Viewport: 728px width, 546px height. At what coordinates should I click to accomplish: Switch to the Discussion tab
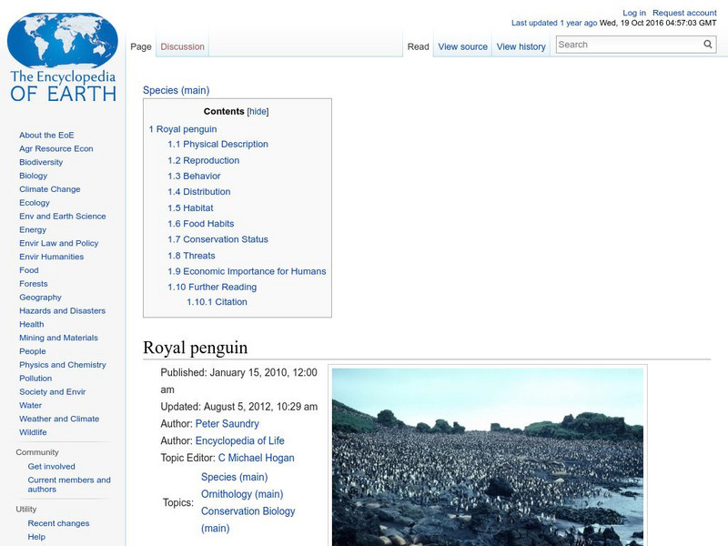point(183,46)
